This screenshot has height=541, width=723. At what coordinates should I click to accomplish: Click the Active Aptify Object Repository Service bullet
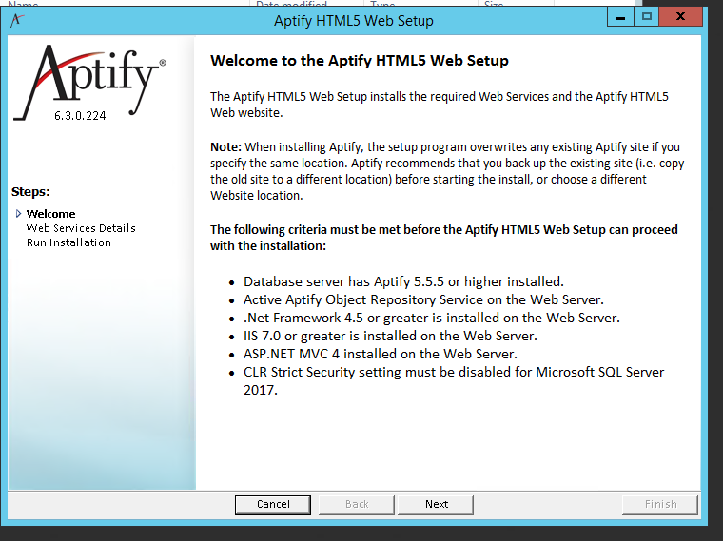tap(423, 299)
